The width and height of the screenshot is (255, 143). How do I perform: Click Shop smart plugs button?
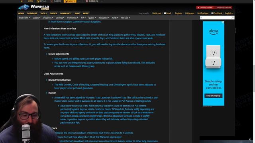[x=213, y=96]
